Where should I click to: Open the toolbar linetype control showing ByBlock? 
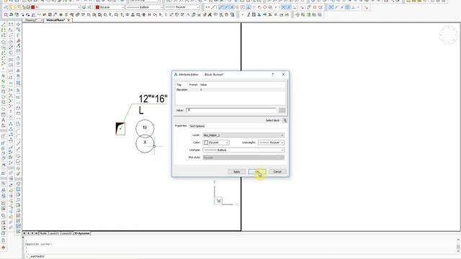coord(144,7)
